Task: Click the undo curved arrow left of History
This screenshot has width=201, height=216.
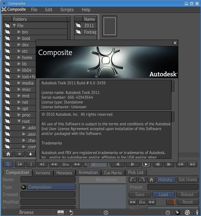Action: coord(133,180)
